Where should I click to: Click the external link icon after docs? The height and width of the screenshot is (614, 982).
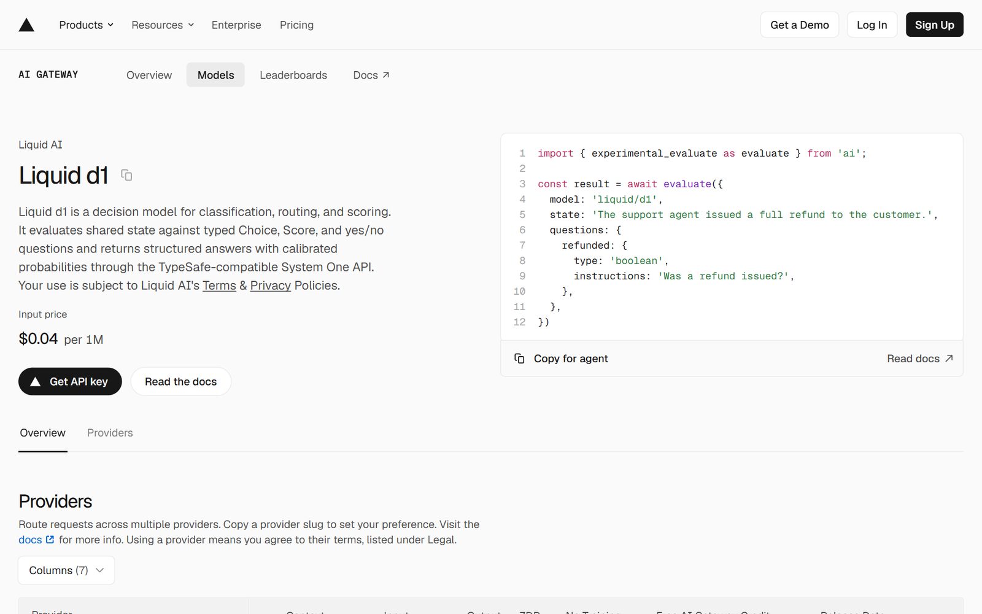(x=50, y=540)
